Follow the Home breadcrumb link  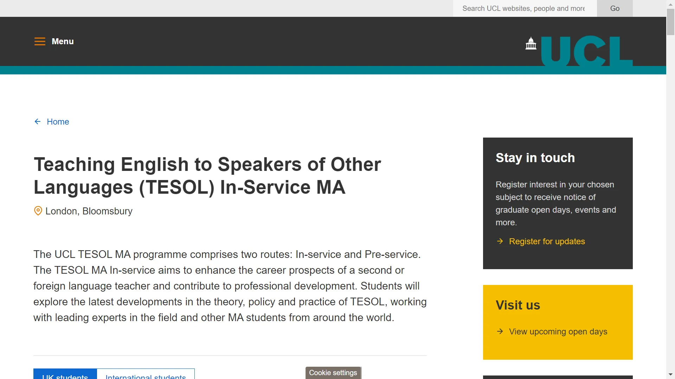pyautogui.click(x=58, y=122)
